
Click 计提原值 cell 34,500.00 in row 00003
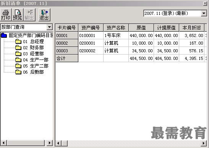[166, 51]
